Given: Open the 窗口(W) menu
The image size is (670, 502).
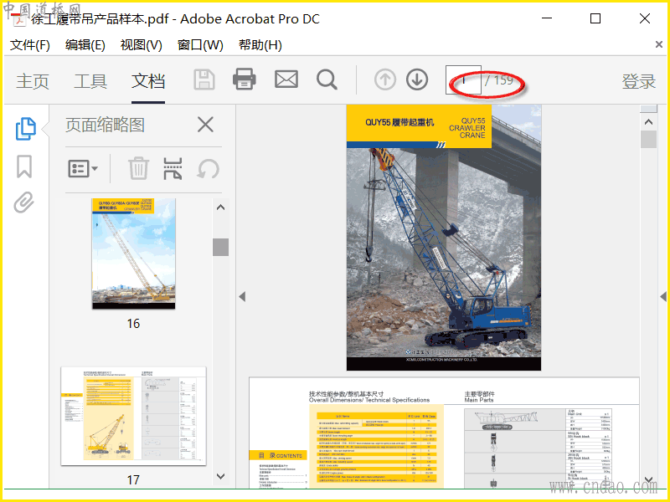Looking at the screenshot, I should pos(200,45).
